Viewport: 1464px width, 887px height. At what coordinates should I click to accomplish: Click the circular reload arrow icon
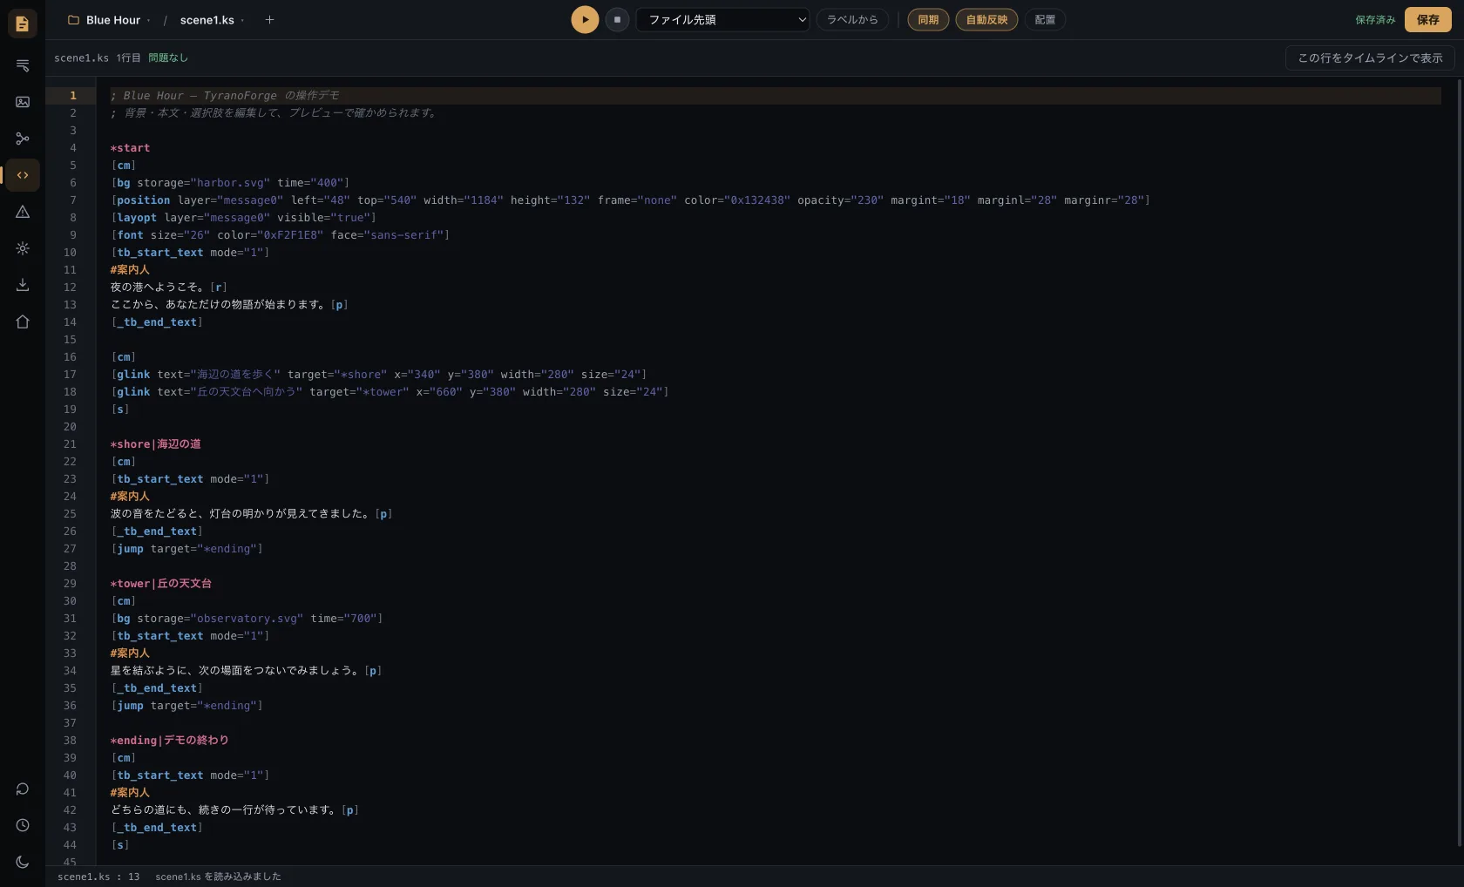click(x=23, y=789)
